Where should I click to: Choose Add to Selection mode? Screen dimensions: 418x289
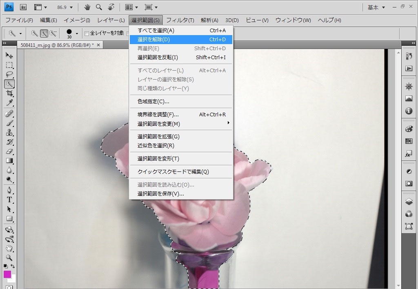[x=44, y=33]
